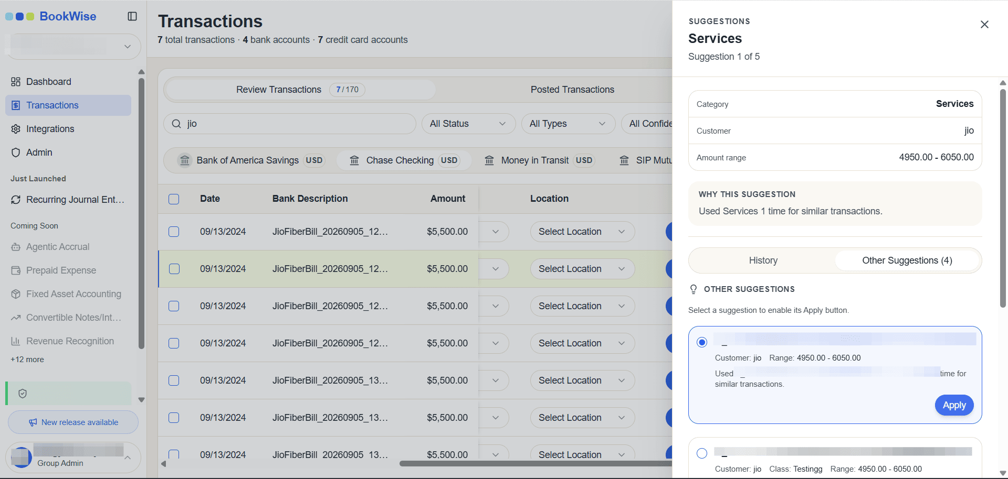The image size is (1008, 479).
Task: Click the Revenue Recognition bar chart icon
Action: pyautogui.click(x=16, y=341)
